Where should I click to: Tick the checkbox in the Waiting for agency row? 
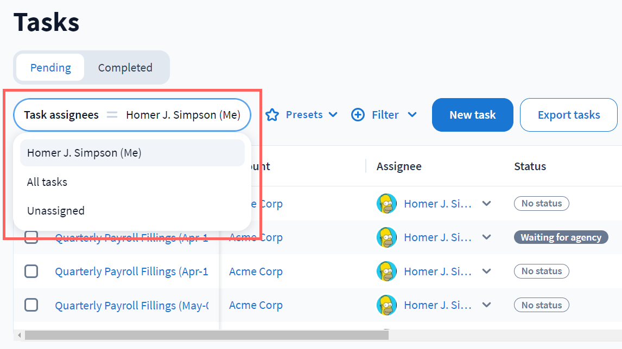pos(31,237)
